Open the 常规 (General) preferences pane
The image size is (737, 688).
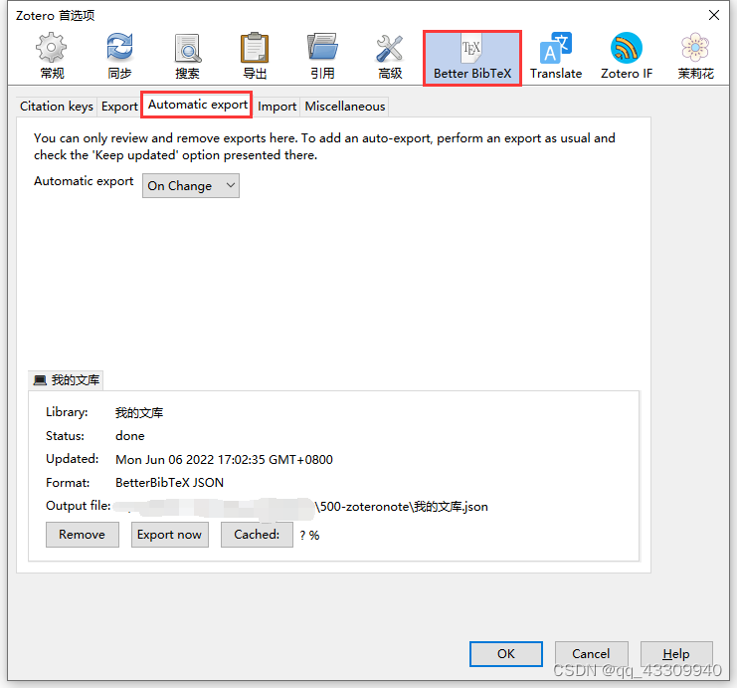[x=52, y=56]
